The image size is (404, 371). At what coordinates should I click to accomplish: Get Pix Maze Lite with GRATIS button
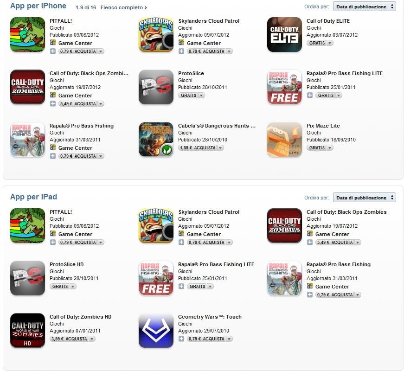click(x=317, y=148)
